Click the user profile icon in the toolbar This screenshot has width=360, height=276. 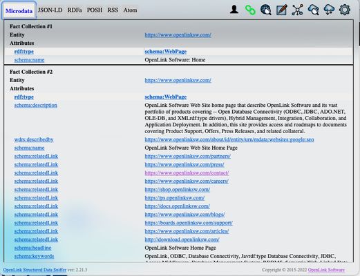pyautogui.click(x=234, y=10)
